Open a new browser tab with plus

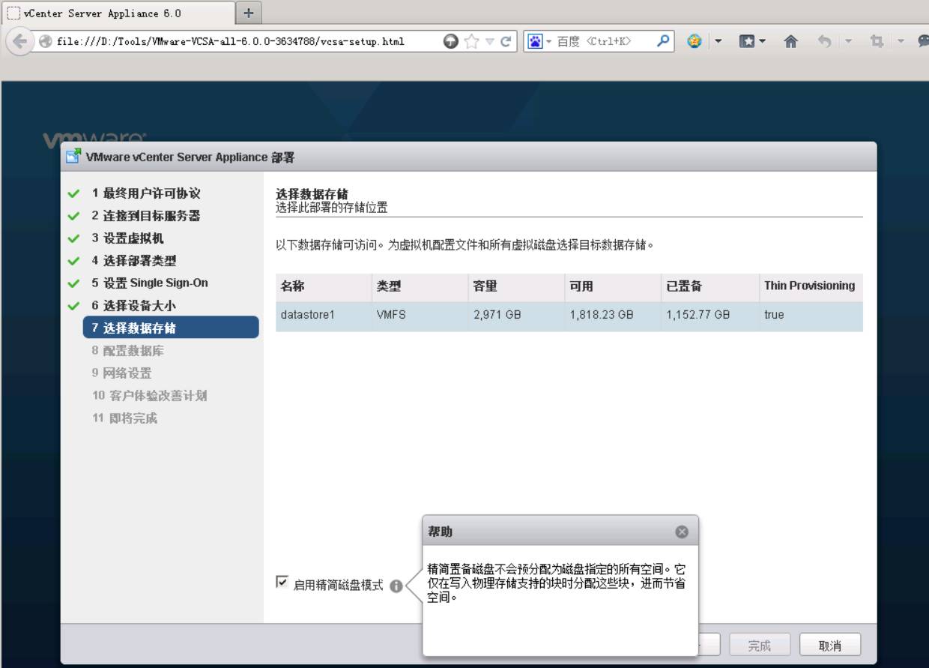[248, 12]
